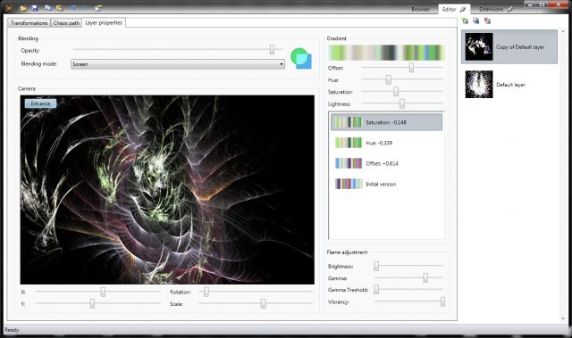
Task: Click the layers panel scroll-down arrow
Action: point(563,318)
